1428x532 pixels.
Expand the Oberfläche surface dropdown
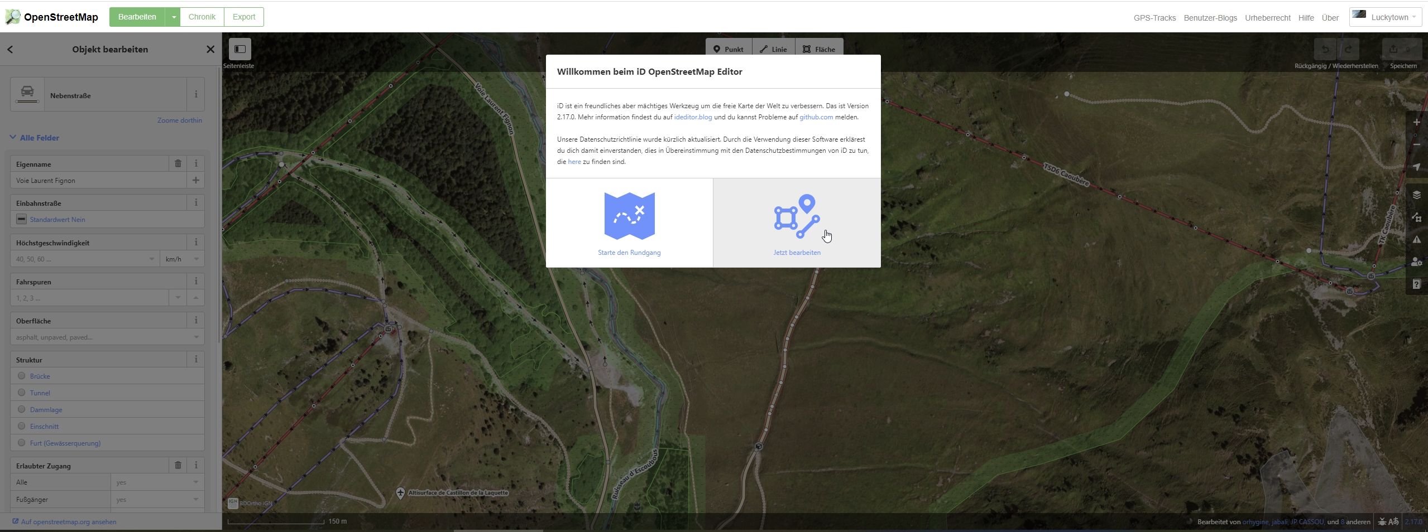pos(196,337)
